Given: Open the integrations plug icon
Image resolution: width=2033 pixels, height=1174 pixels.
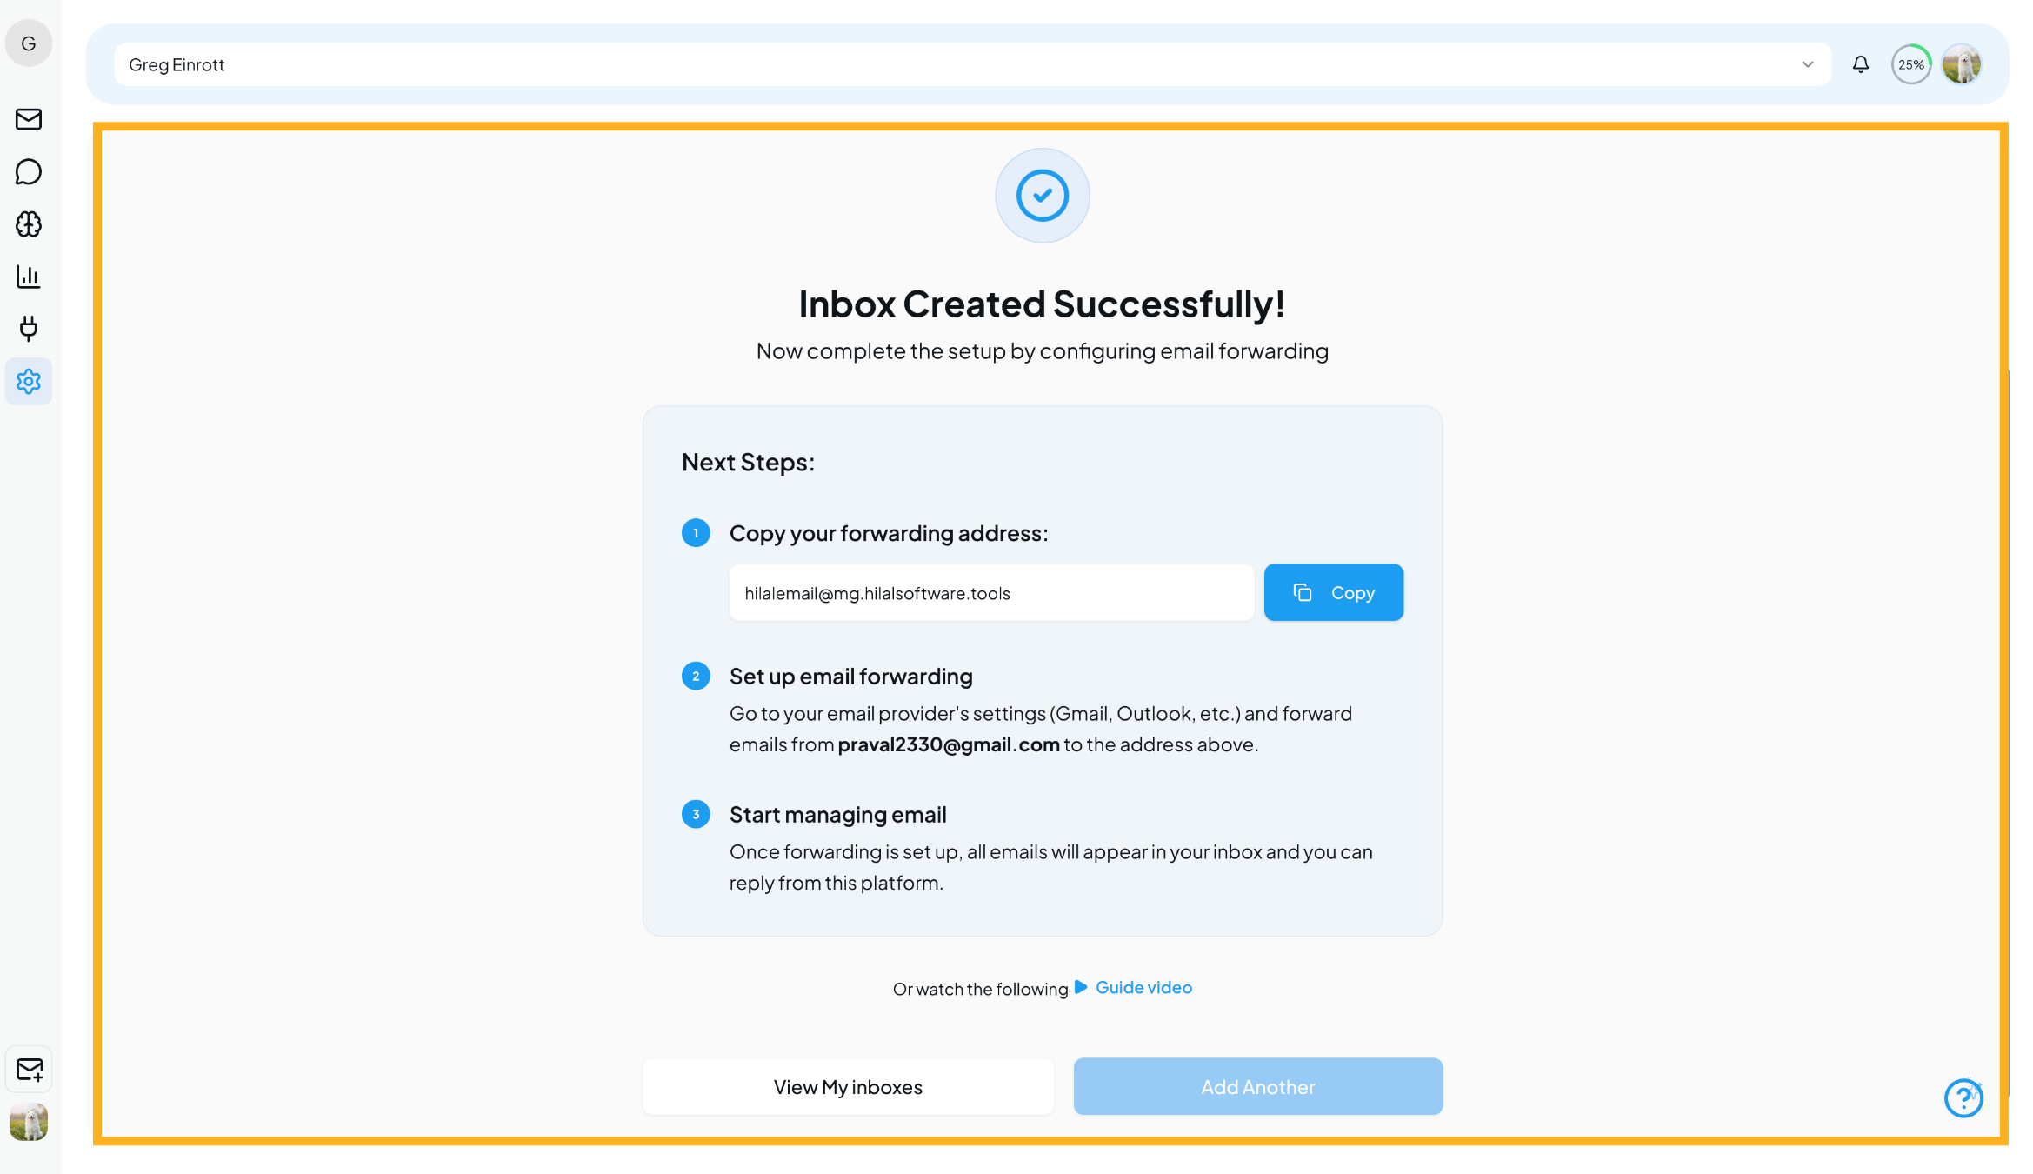Looking at the screenshot, I should coord(29,329).
